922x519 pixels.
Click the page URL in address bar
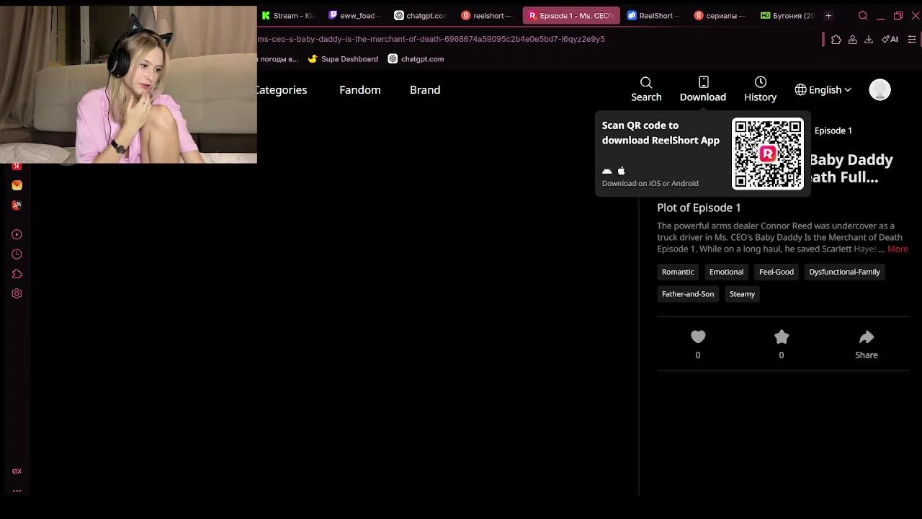tap(431, 39)
